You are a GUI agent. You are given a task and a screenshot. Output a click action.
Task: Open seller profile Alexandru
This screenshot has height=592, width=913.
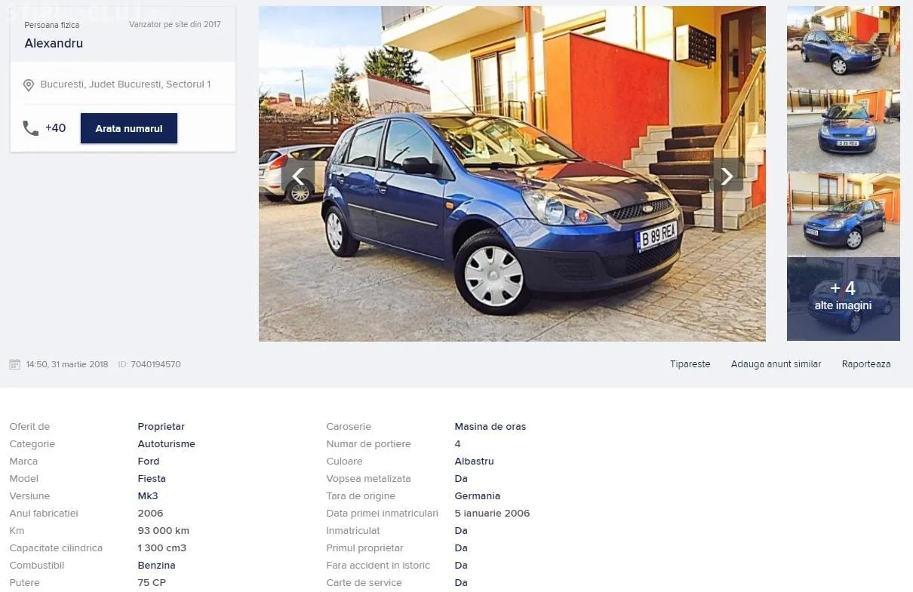pyautogui.click(x=54, y=44)
